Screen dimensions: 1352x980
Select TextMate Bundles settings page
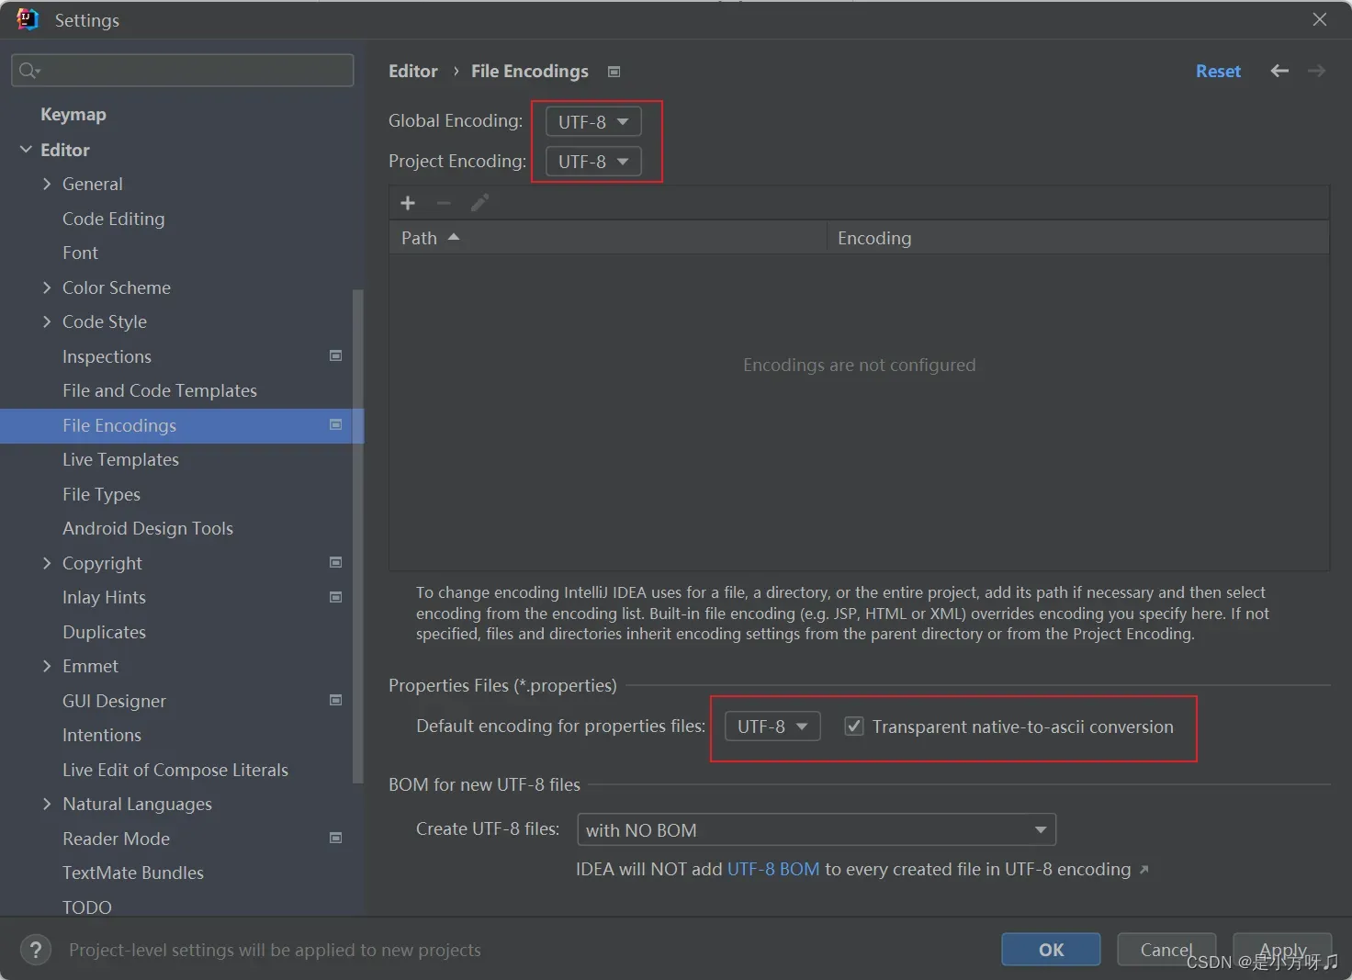(133, 873)
